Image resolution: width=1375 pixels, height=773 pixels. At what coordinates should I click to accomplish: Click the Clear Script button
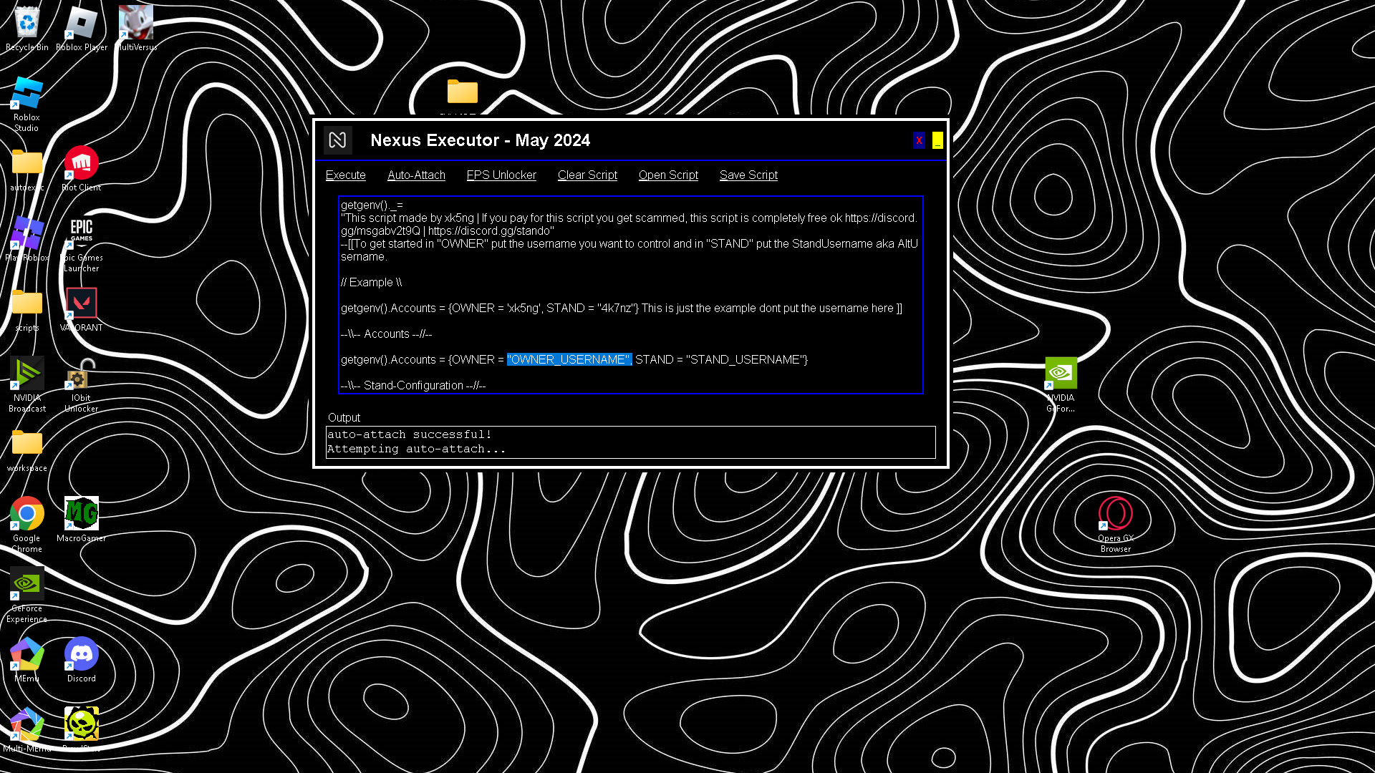pyautogui.click(x=587, y=175)
